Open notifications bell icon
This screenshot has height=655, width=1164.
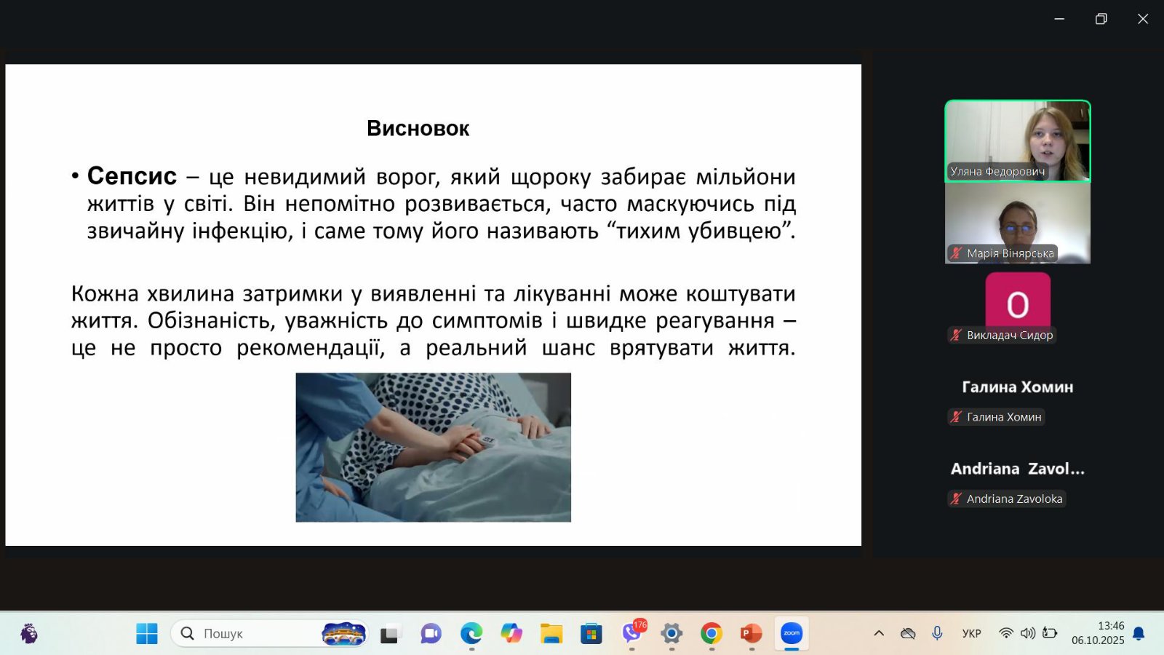[x=1139, y=633]
